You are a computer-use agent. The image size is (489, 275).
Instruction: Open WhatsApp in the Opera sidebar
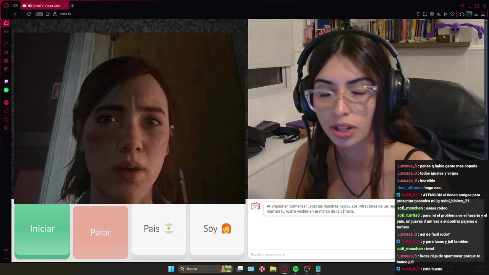pos(6,90)
